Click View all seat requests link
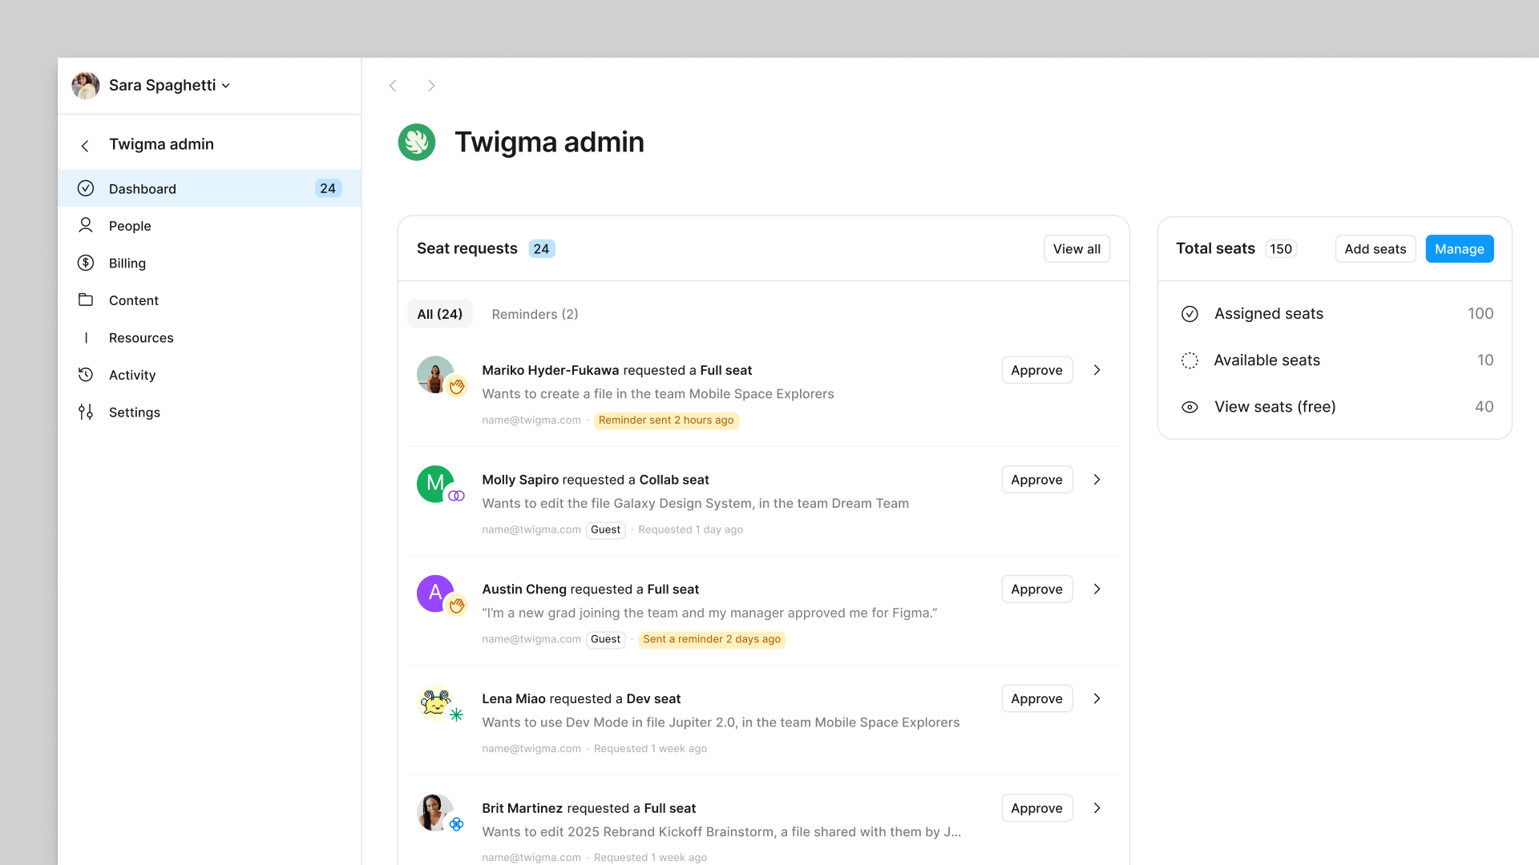Image resolution: width=1539 pixels, height=865 pixels. tap(1076, 248)
